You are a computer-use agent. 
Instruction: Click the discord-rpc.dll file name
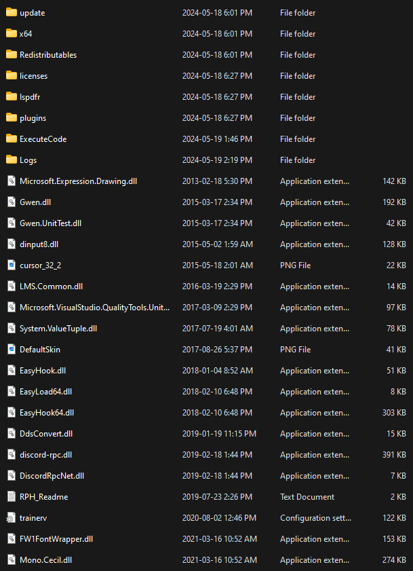(x=46, y=455)
